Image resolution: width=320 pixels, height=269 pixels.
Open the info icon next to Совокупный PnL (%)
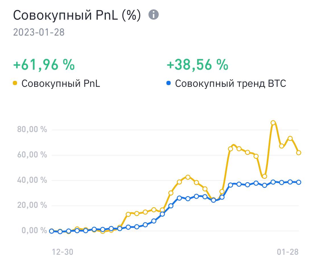click(x=154, y=15)
